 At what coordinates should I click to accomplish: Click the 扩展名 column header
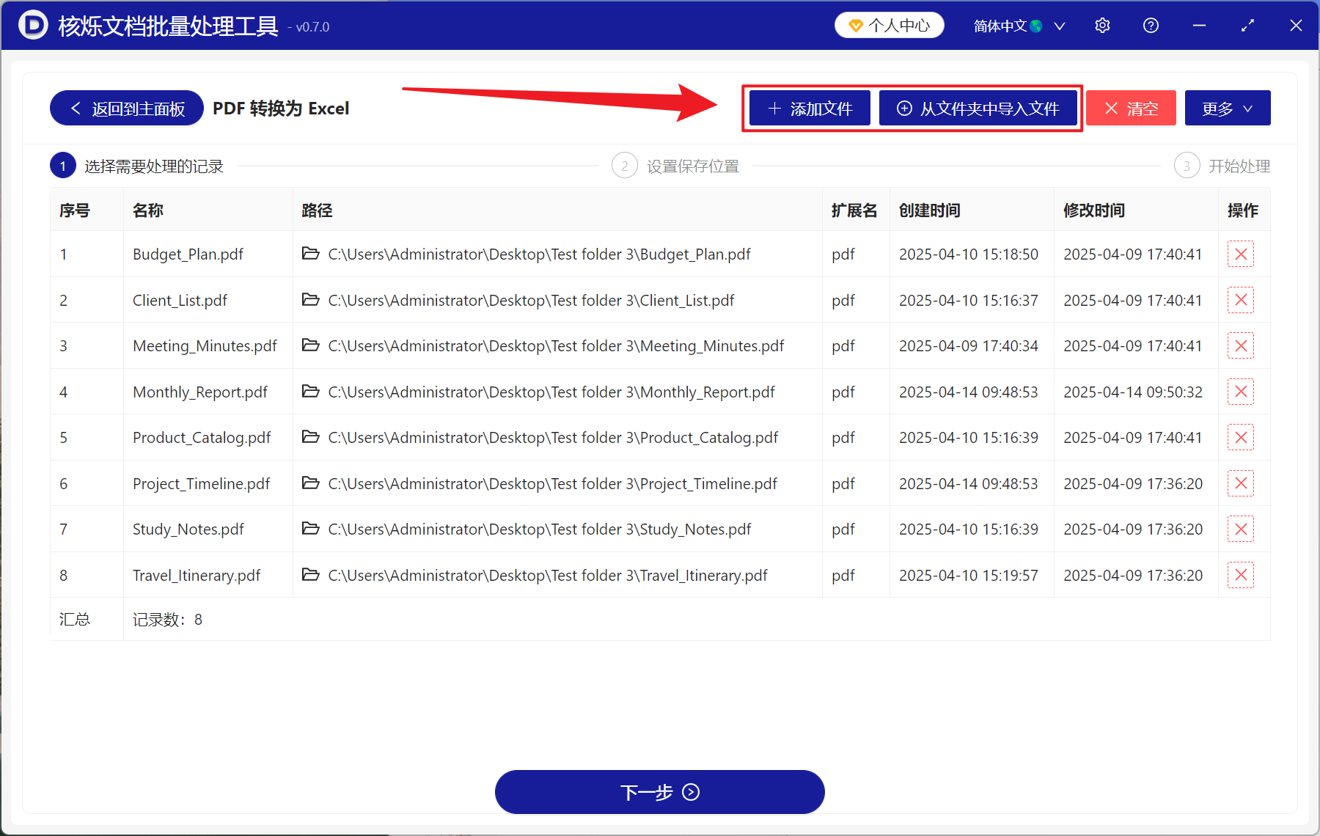(x=854, y=210)
